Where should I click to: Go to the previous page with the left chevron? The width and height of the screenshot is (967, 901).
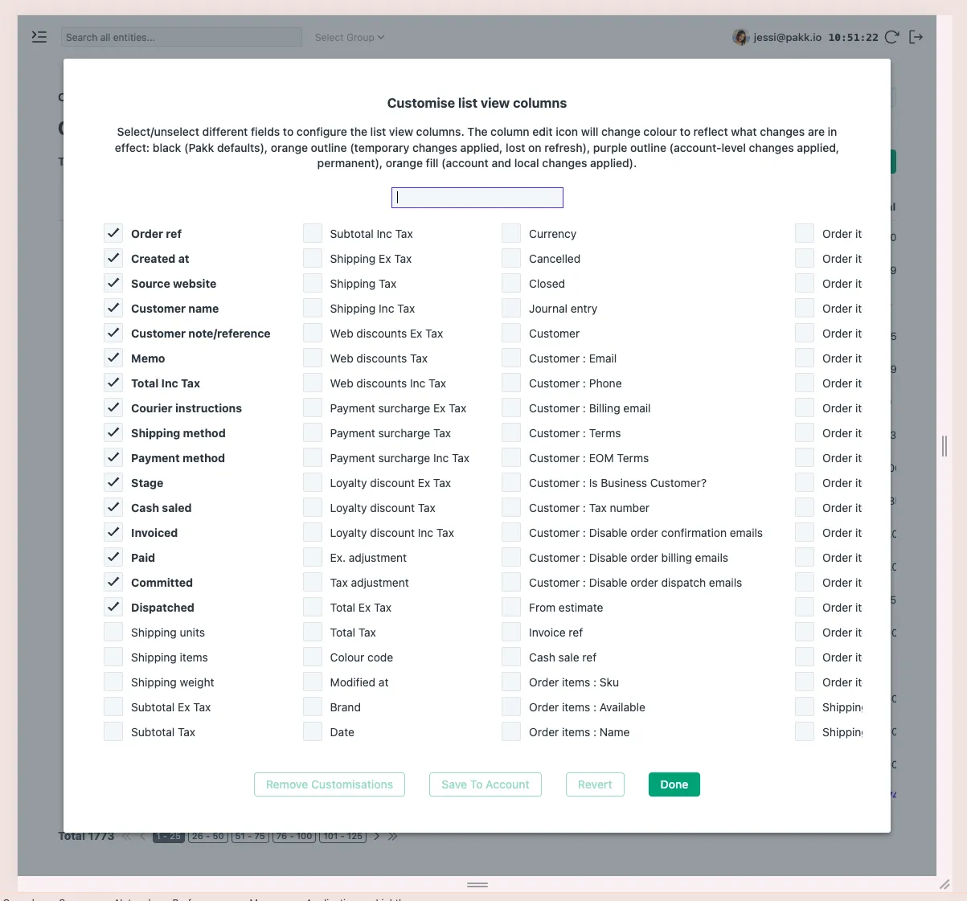click(x=141, y=836)
